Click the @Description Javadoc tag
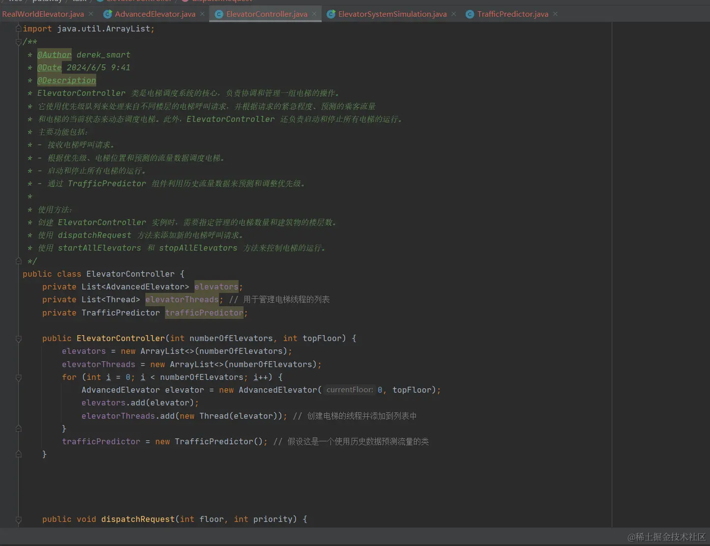Viewport: 710px width, 546px height. [67, 80]
